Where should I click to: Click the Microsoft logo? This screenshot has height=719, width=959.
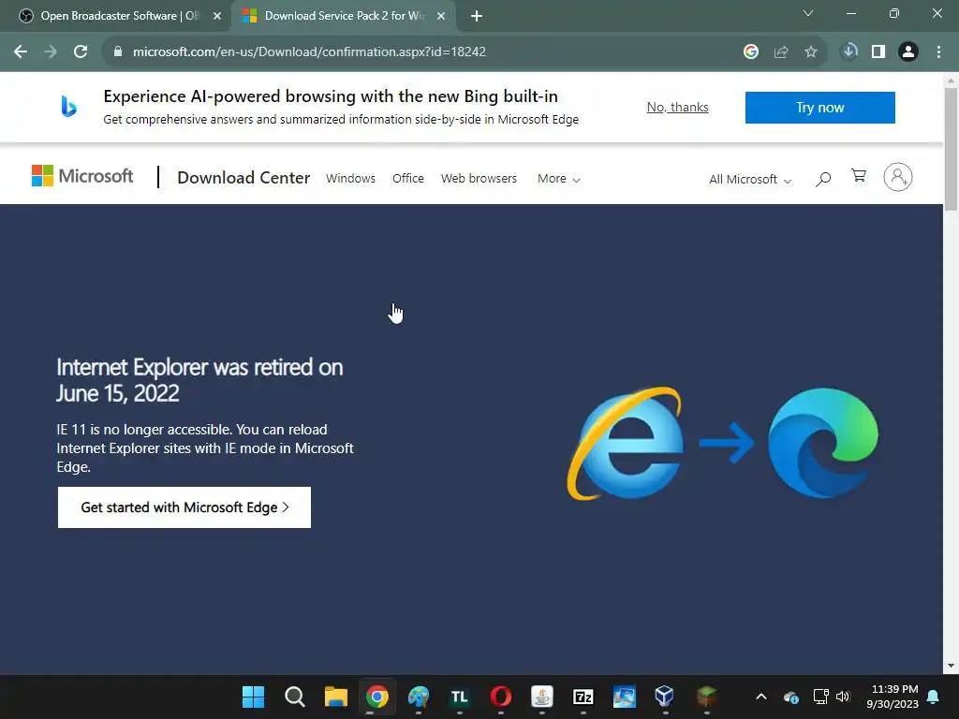[x=82, y=176]
